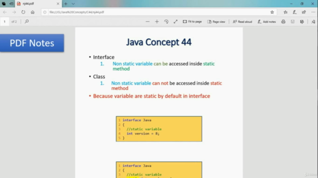Click 'can not be accessed inside' text
The width and height of the screenshot is (318, 178).
click(x=180, y=83)
